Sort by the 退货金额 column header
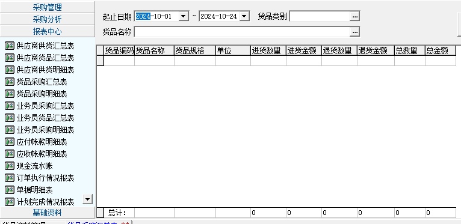Image resolution: width=461 pixels, height=224 pixels. 376,50
